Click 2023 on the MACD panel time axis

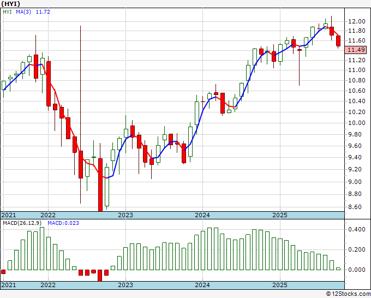(x=125, y=285)
